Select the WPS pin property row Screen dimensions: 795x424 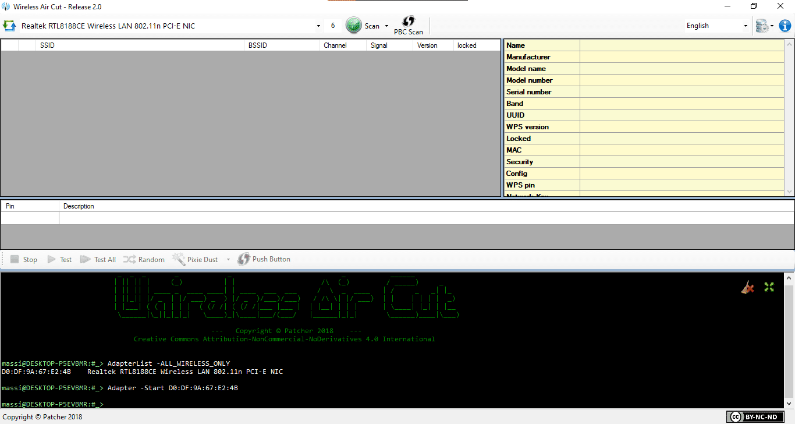tap(644, 185)
